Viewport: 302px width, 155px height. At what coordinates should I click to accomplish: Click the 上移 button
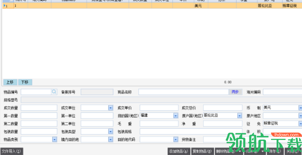[10, 82]
